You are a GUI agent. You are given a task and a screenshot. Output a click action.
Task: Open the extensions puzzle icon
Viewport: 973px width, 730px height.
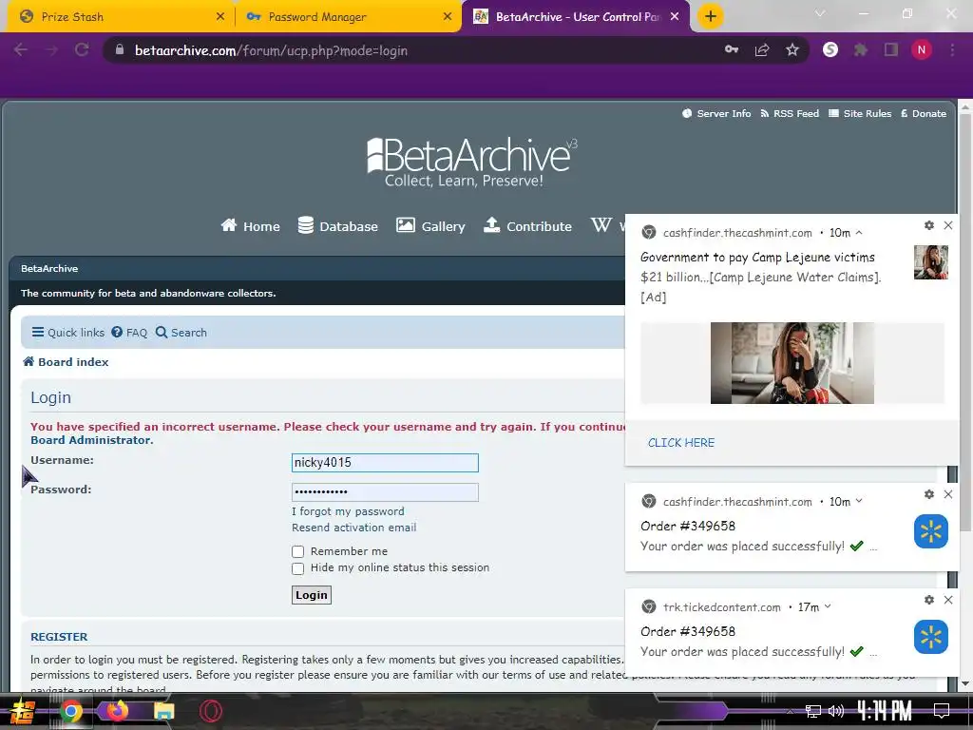(861, 49)
